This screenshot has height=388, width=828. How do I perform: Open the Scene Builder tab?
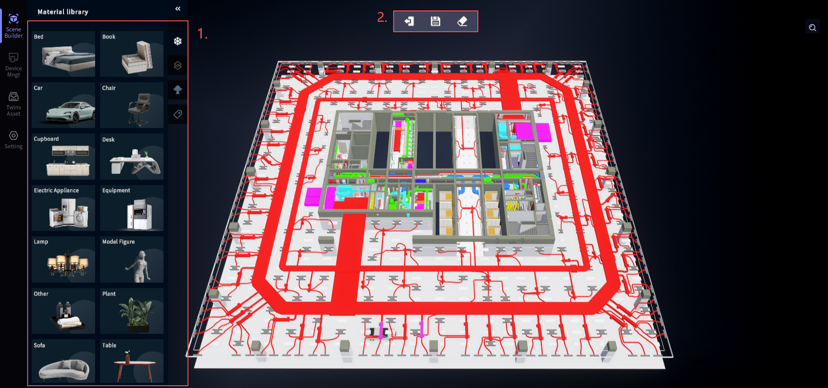point(14,26)
